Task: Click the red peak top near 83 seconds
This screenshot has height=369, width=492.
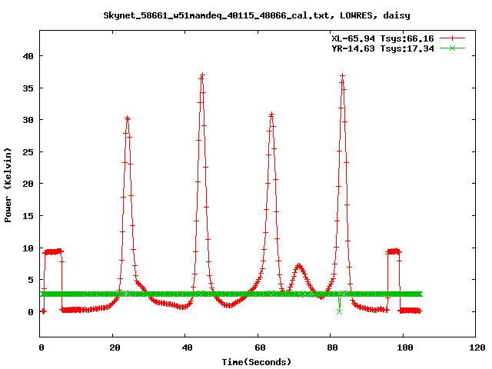Action: [343, 76]
